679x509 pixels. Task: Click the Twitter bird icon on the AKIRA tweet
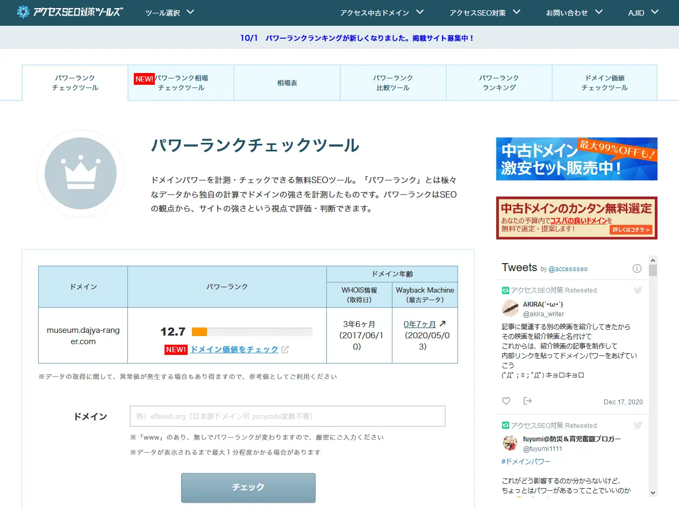tap(638, 290)
